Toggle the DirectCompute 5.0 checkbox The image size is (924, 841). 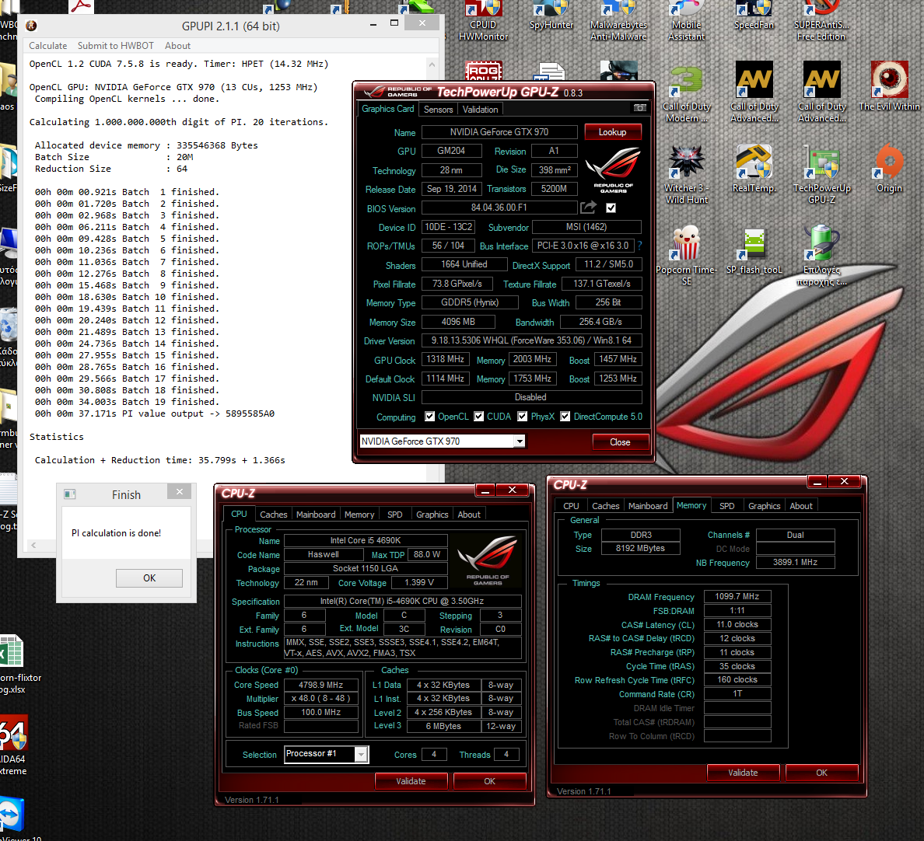pos(565,417)
